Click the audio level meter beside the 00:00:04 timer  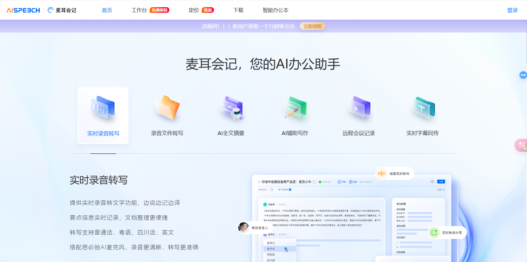[x=362, y=182]
